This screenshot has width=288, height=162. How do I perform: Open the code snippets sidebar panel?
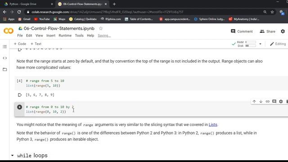tap(5, 58)
